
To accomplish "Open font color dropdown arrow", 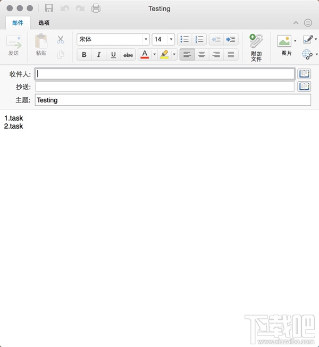I will pyautogui.click(x=155, y=54).
